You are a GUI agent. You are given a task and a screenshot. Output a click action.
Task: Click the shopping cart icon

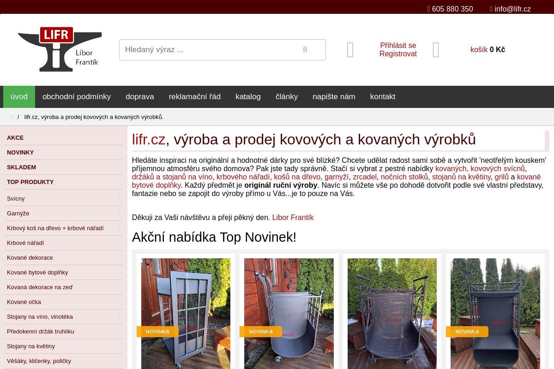[x=436, y=50]
